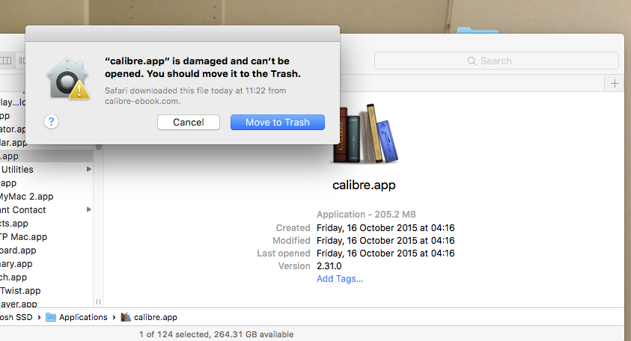Click the Last opened date value
Screen dimensions: 631x341
click(385, 254)
